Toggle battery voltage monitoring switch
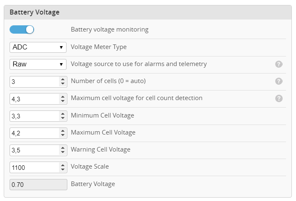 (22, 29)
